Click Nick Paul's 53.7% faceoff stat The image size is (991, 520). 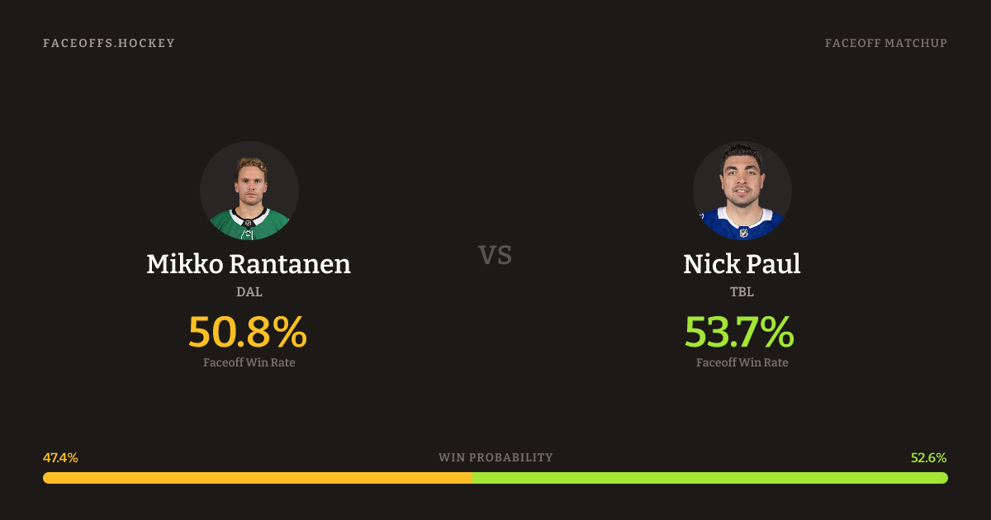pos(740,332)
